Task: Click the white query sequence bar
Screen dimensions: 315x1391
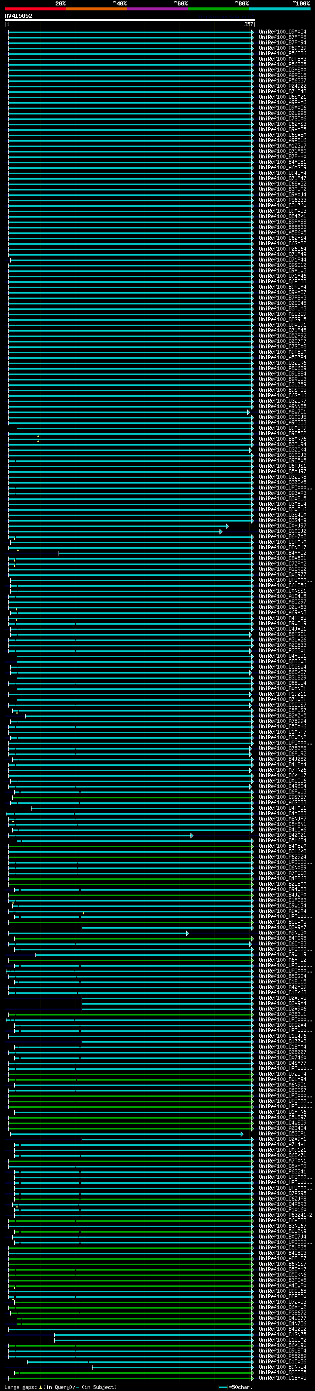Action: click(x=129, y=20)
